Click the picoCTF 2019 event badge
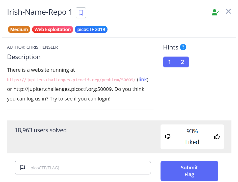Image resolution: width=238 pixels, height=182 pixels. tap(91, 29)
